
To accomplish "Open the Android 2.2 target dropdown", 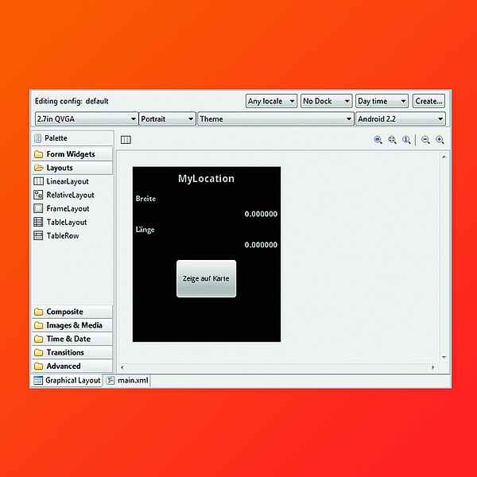I will [401, 119].
